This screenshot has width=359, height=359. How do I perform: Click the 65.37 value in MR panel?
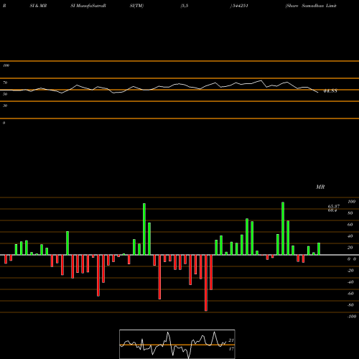pyautogui.click(x=334, y=206)
